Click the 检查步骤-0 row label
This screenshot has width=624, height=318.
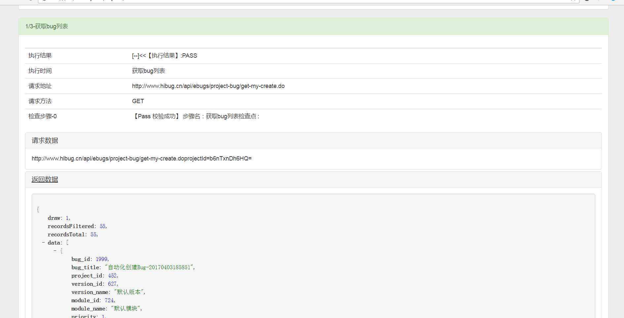tap(42, 116)
